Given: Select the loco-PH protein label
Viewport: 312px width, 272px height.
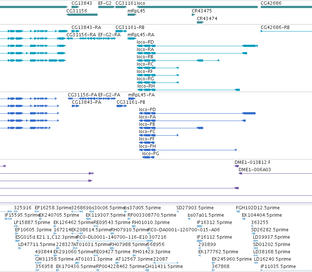Looking at the screenshot, I should tap(147, 146).
